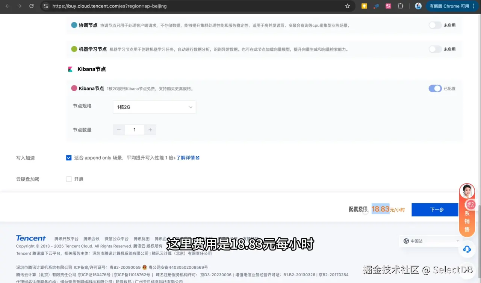This screenshot has height=283, width=481.
Task: Click the 协调节点 blue node icon
Action: pyautogui.click(x=74, y=25)
